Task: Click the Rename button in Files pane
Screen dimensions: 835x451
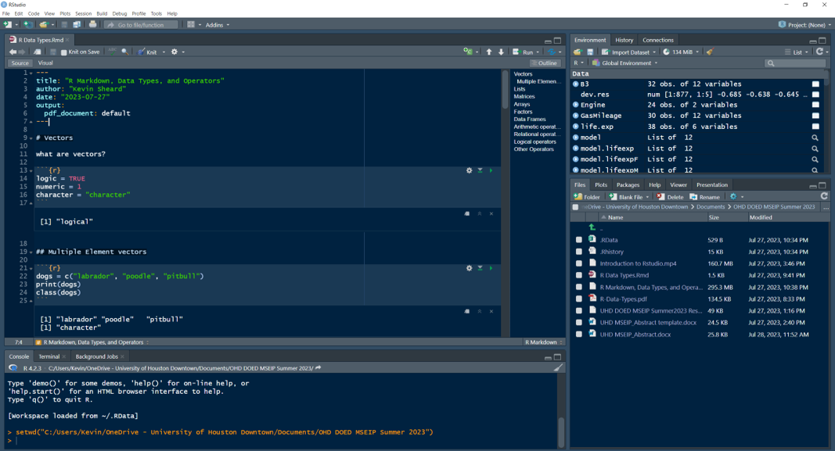Action: 704,197
